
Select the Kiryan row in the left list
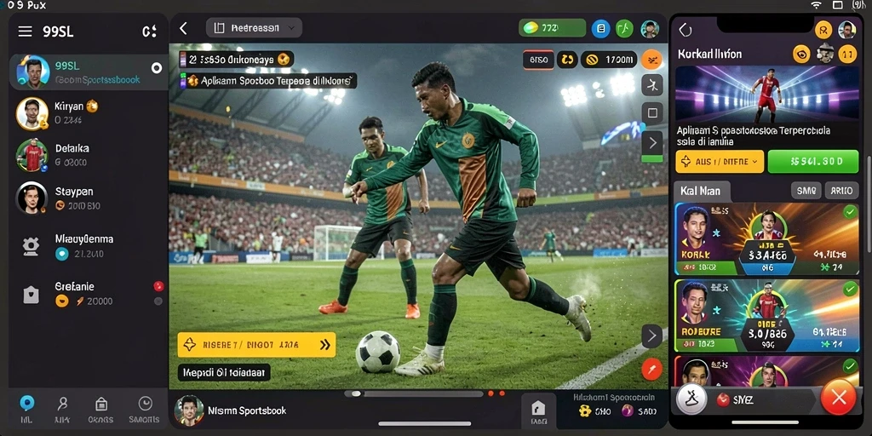[89, 113]
